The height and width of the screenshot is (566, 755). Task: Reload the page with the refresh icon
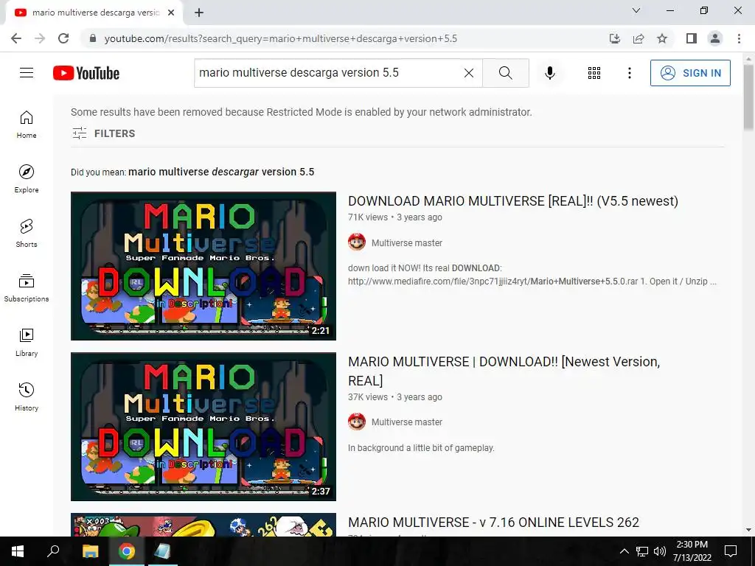click(x=63, y=38)
